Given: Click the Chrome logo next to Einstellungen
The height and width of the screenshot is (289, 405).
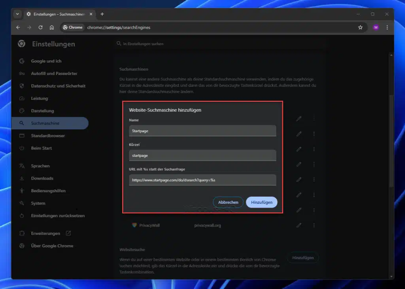Looking at the screenshot, I should pos(21,43).
